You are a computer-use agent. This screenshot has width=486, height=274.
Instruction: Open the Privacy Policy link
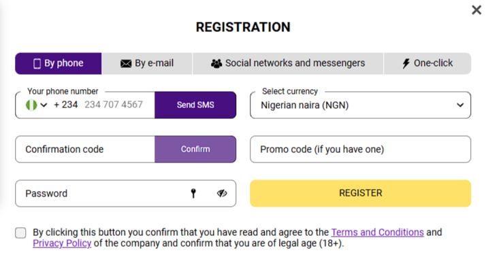[62, 243]
